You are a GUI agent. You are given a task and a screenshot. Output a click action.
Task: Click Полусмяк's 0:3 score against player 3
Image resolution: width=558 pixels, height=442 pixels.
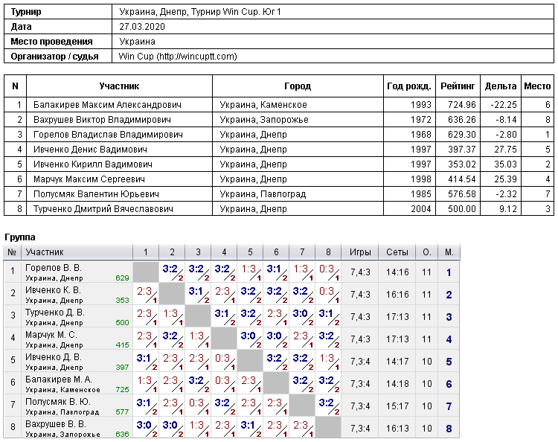point(196,403)
